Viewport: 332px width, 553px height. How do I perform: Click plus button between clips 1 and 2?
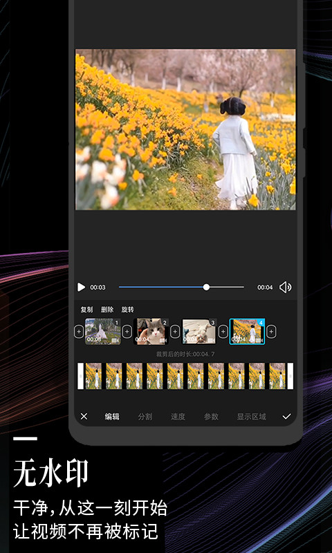pos(127,332)
